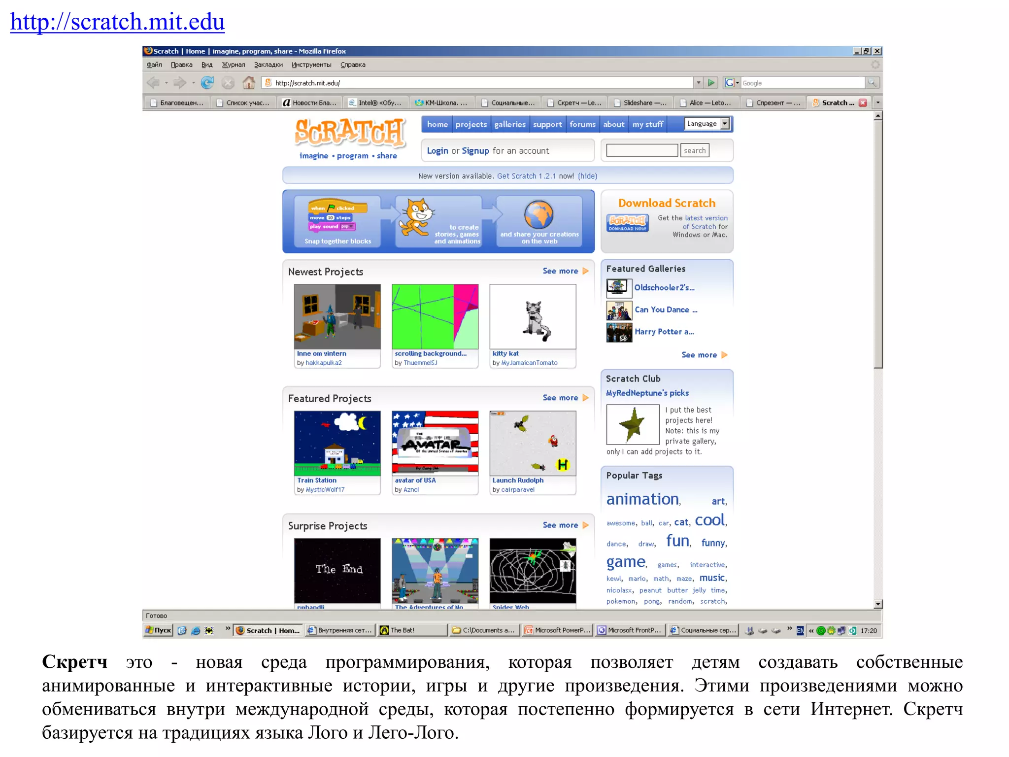The width and height of the screenshot is (1009, 757).
Task: Hide the new version notice
Action: pos(587,176)
